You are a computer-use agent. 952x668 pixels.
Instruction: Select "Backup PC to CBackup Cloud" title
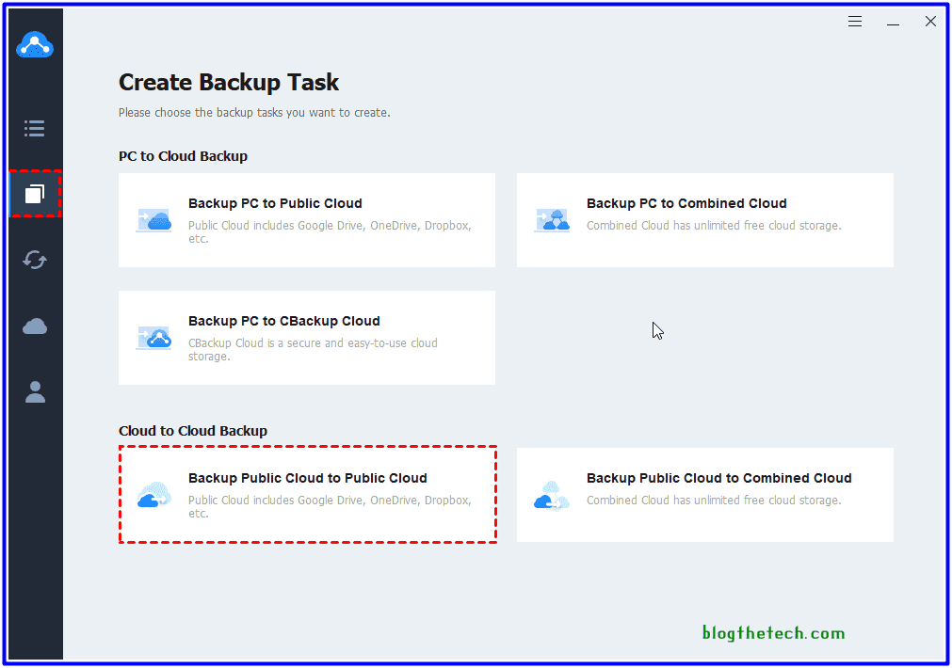(x=283, y=321)
